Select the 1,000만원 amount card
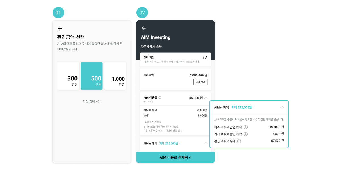Image resolution: width=341 pixels, height=170 pixels. click(115, 76)
